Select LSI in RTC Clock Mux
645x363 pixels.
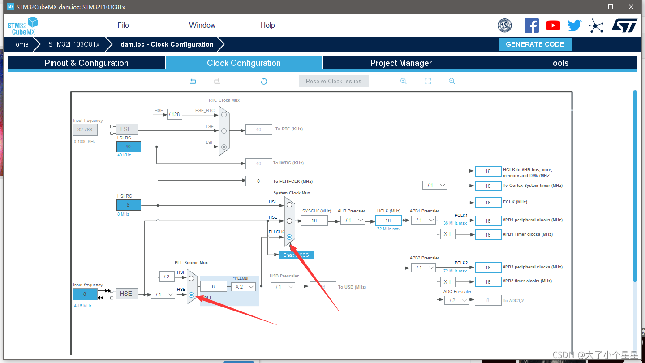tap(224, 147)
